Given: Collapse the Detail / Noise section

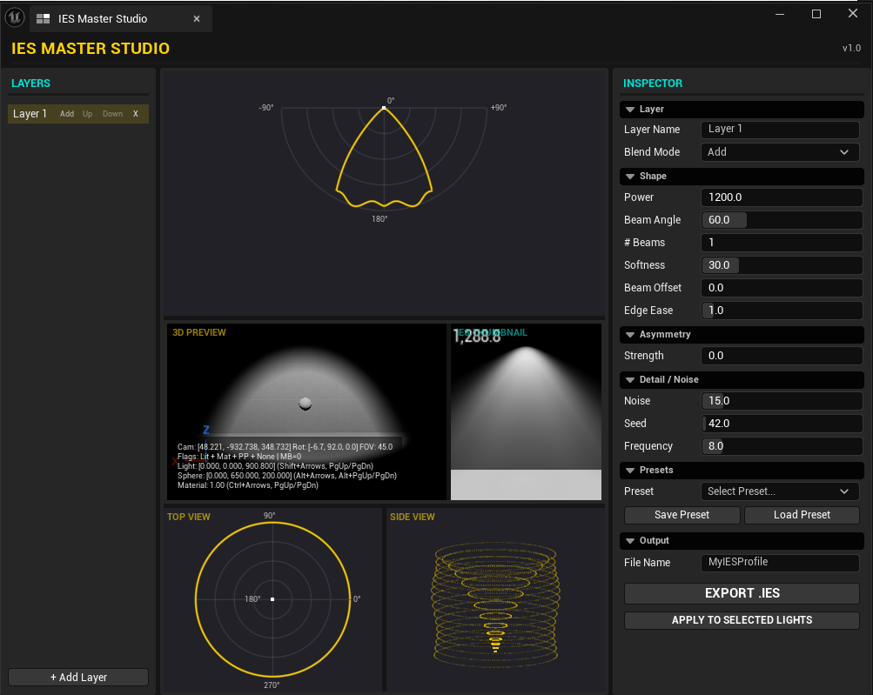Looking at the screenshot, I should pos(630,380).
